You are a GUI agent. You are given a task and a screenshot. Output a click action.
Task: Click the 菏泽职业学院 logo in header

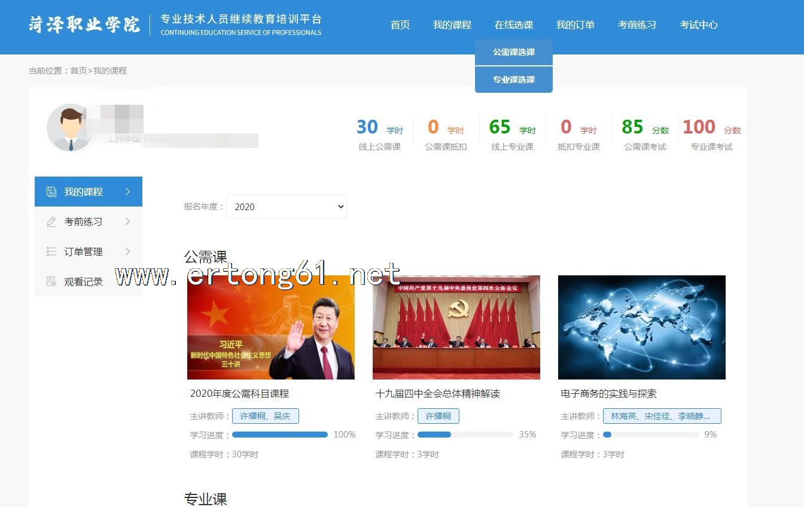point(84,25)
